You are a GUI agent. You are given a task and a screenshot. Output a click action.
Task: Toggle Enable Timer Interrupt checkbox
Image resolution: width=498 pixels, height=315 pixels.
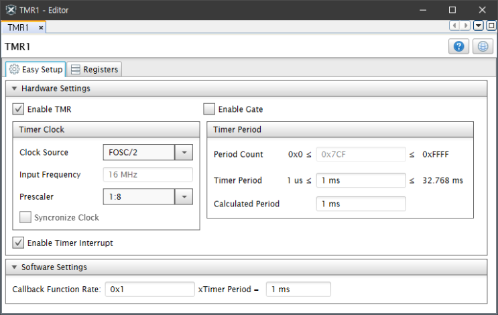(19, 243)
